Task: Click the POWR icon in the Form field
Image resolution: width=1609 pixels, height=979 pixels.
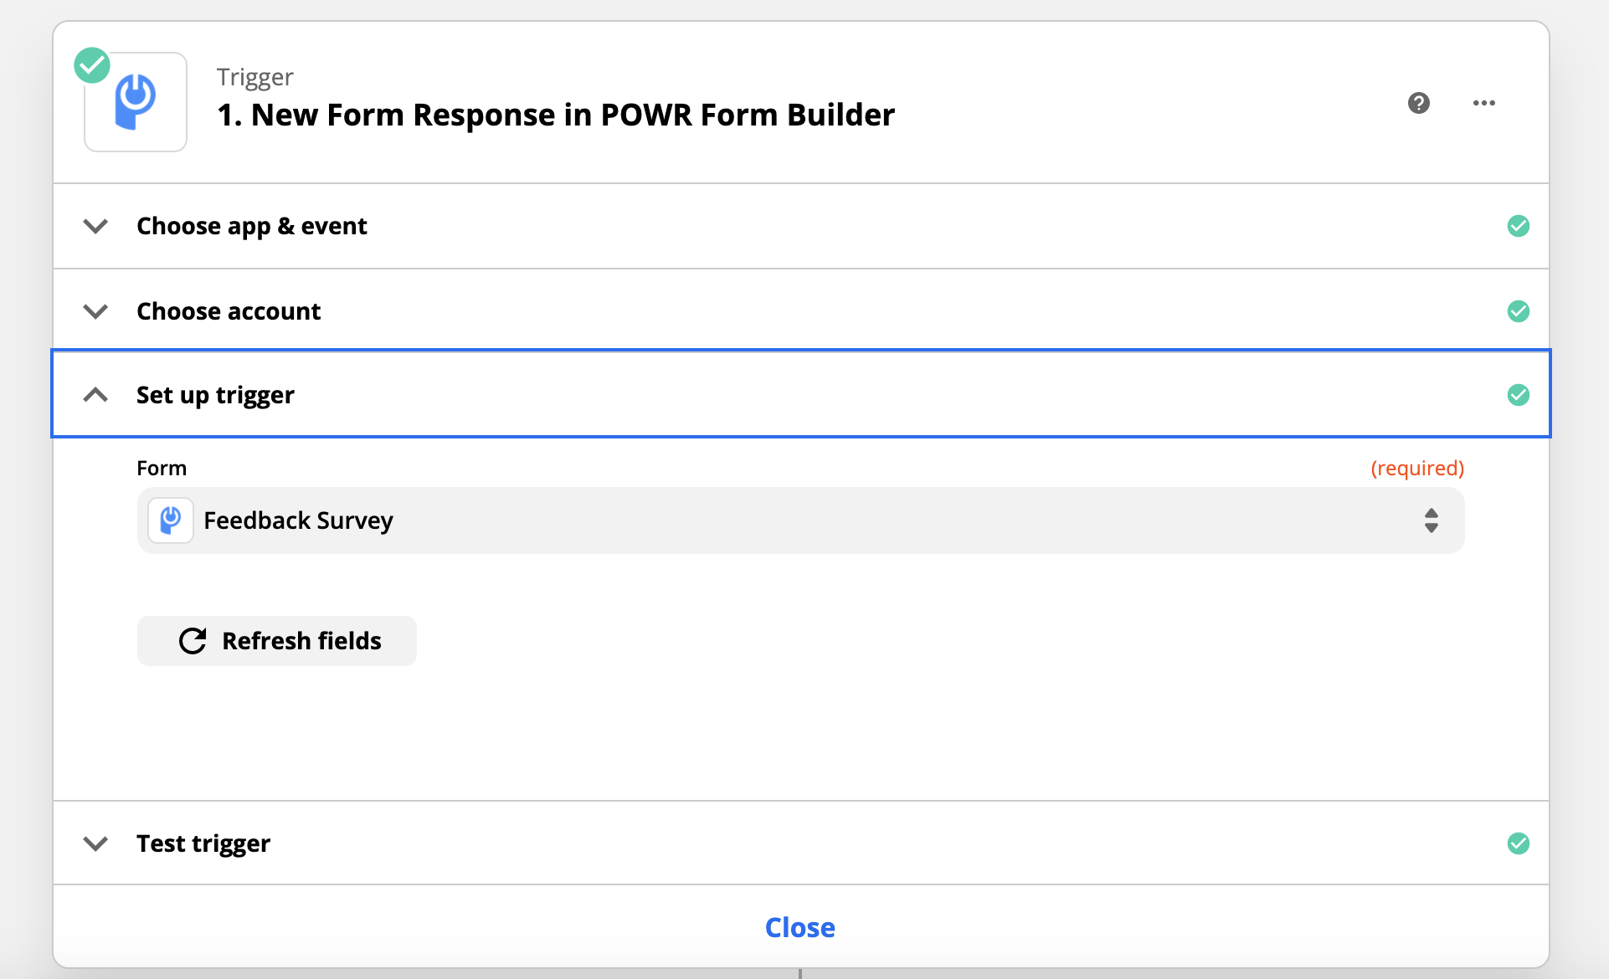Action: point(171,520)
